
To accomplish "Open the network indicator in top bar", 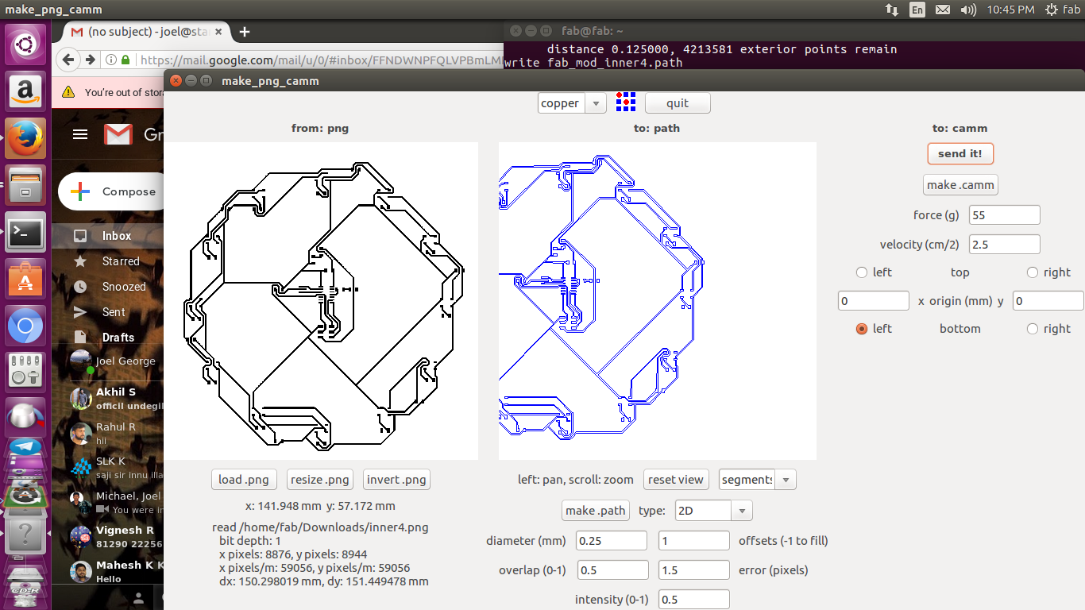I will [x=891, y=10].
